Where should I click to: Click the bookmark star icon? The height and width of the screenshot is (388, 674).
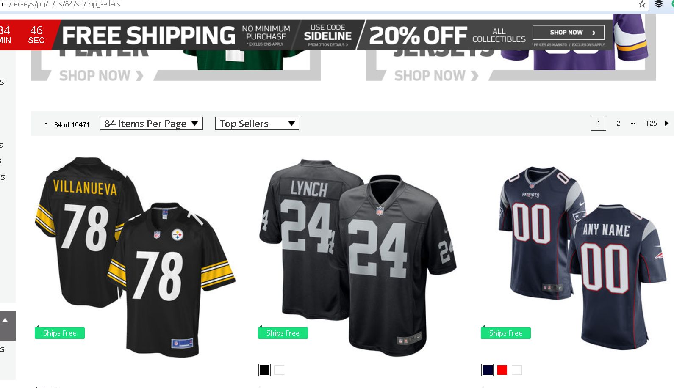tap(642, 4)
